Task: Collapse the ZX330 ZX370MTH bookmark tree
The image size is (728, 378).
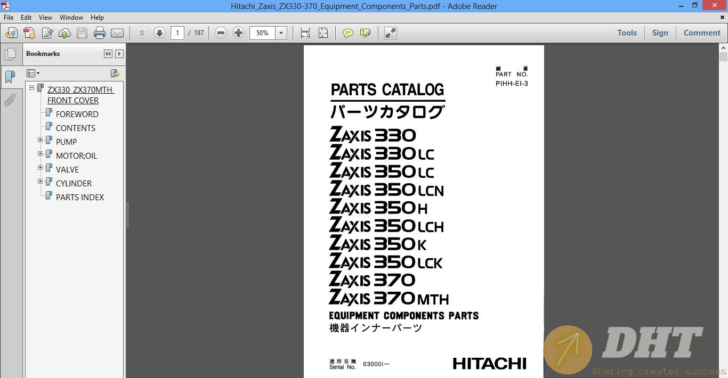Action: 32,87
